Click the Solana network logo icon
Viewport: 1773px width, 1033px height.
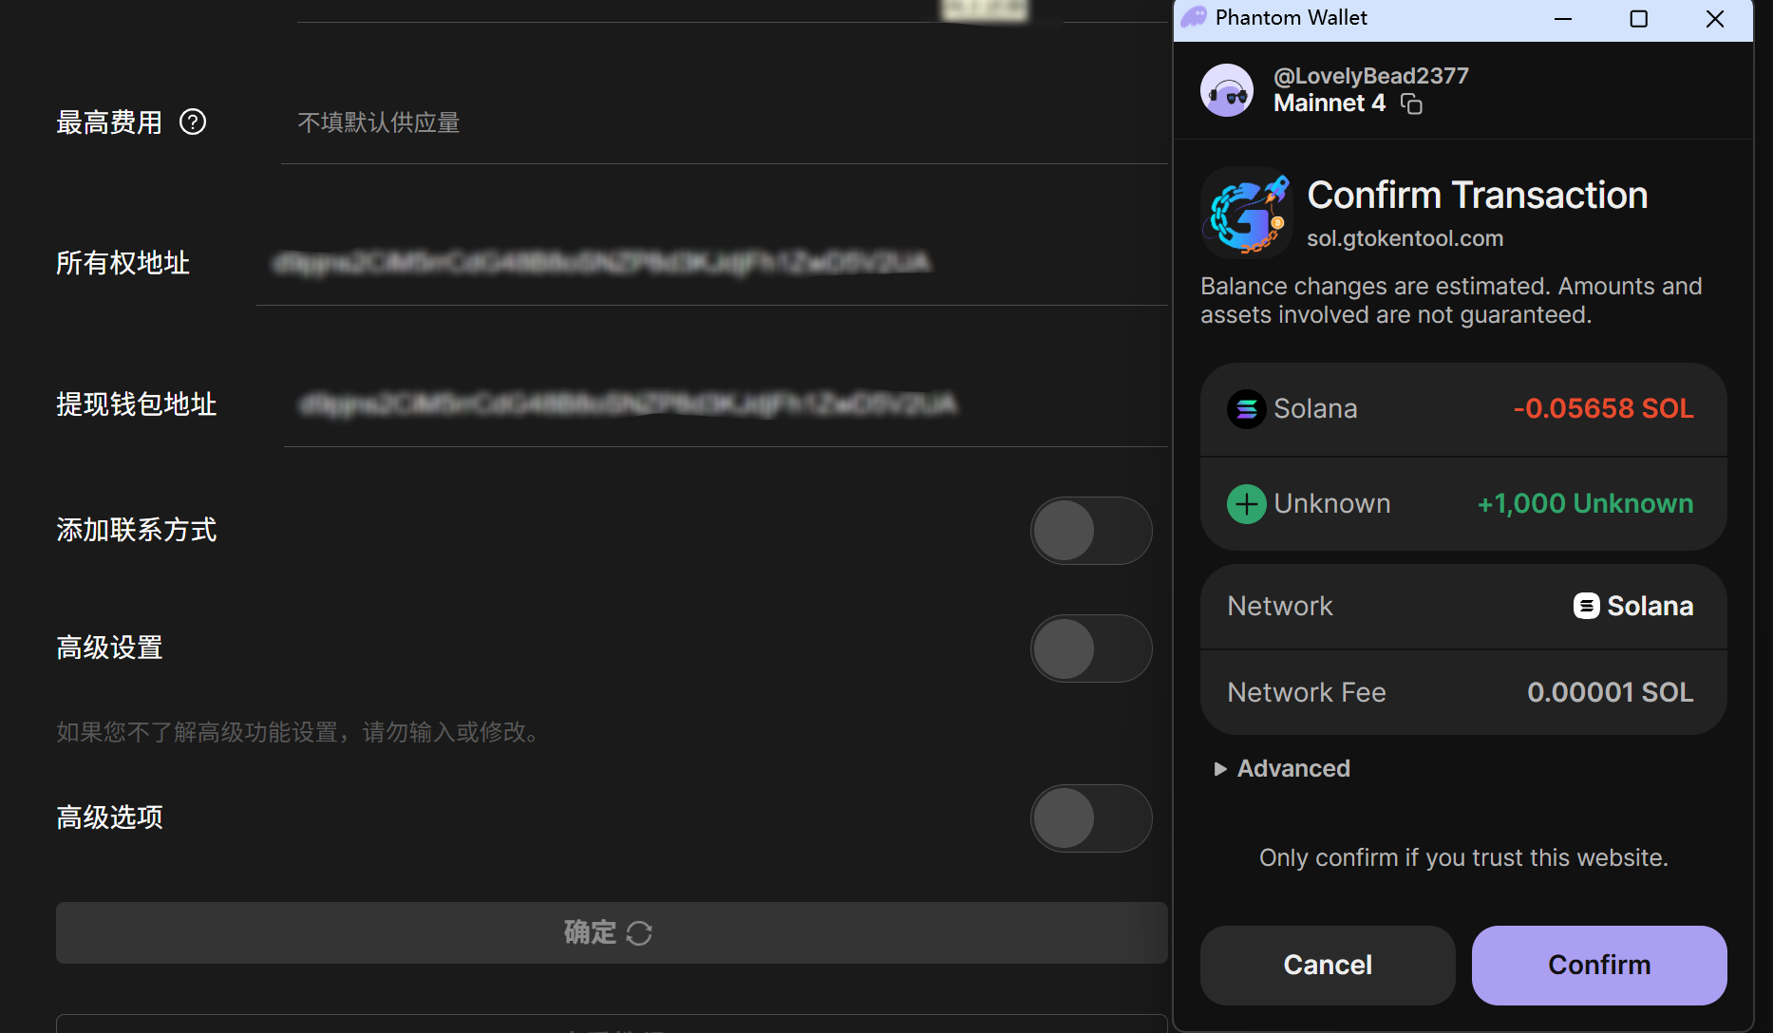tap(1586, 606)
